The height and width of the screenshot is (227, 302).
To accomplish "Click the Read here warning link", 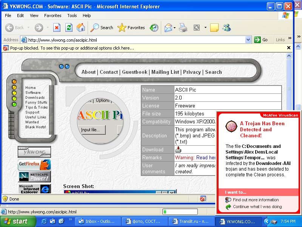I will pos(206,157).
